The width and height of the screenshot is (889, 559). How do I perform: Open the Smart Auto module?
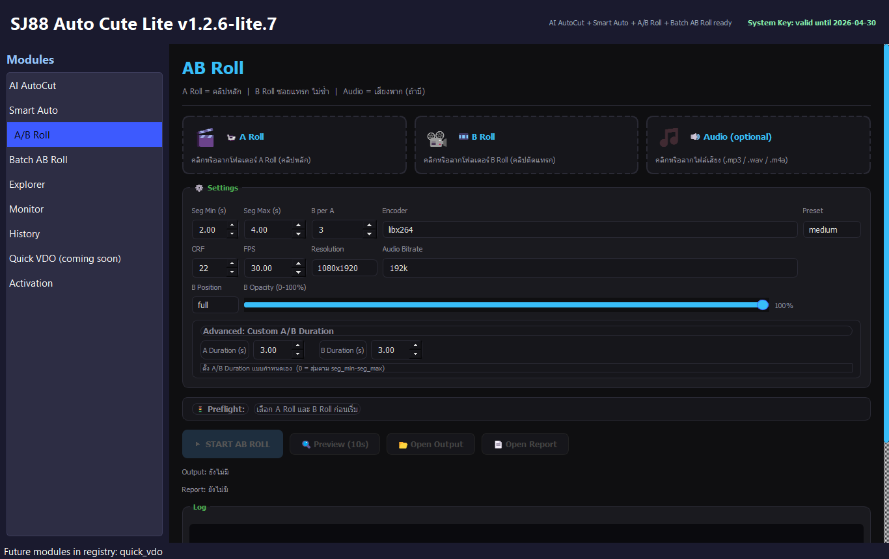33,110
